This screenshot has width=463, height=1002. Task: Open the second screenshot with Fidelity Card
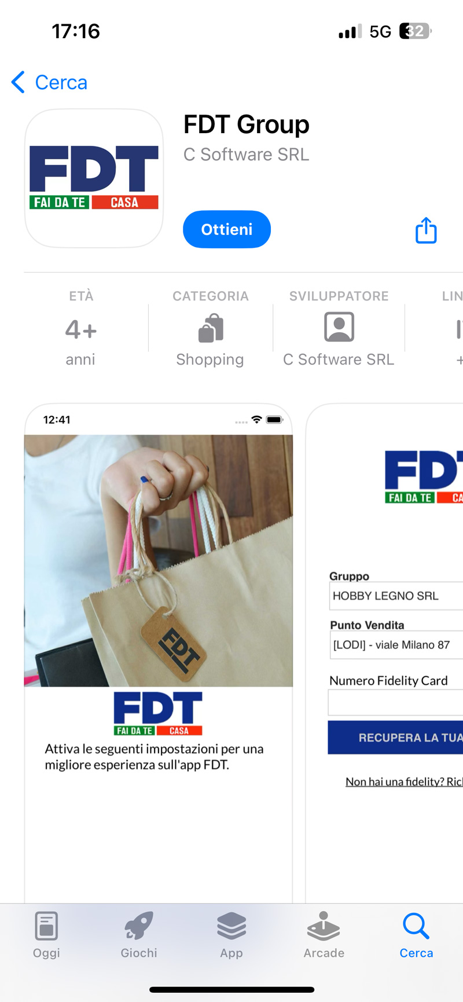coord(384,653)
